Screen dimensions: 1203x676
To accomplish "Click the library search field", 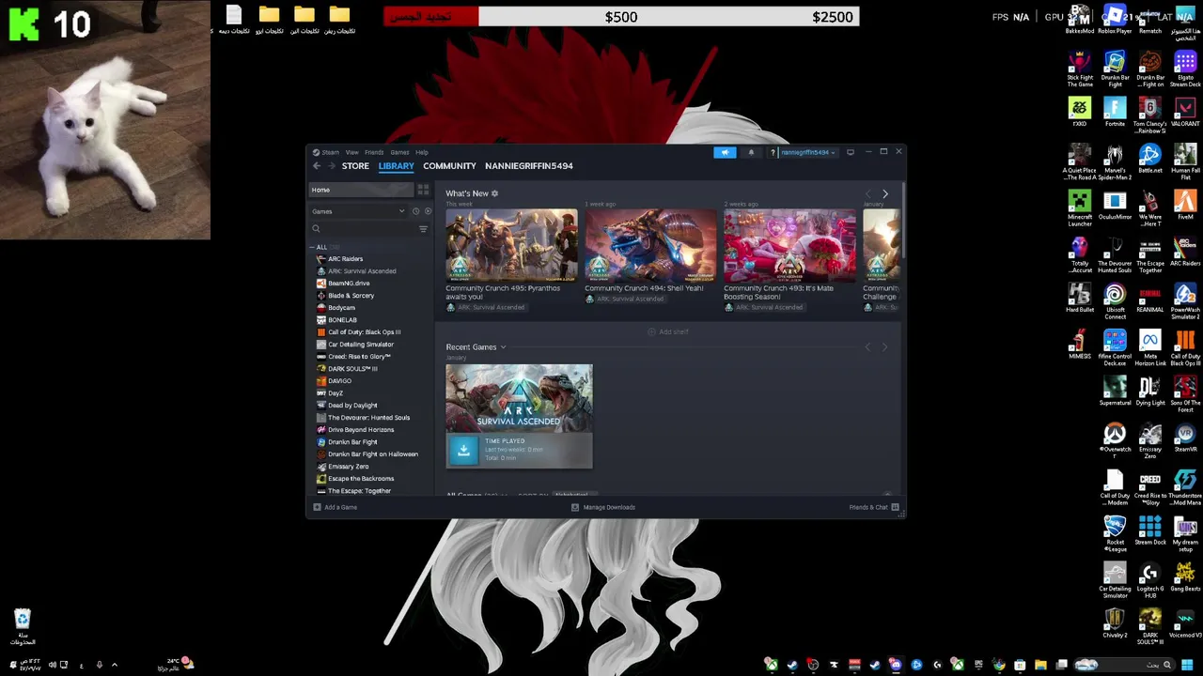I will pyautogui.click(x=363, y=229).
